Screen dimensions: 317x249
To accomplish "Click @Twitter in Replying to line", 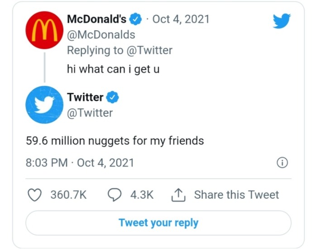I will [149, 50].
